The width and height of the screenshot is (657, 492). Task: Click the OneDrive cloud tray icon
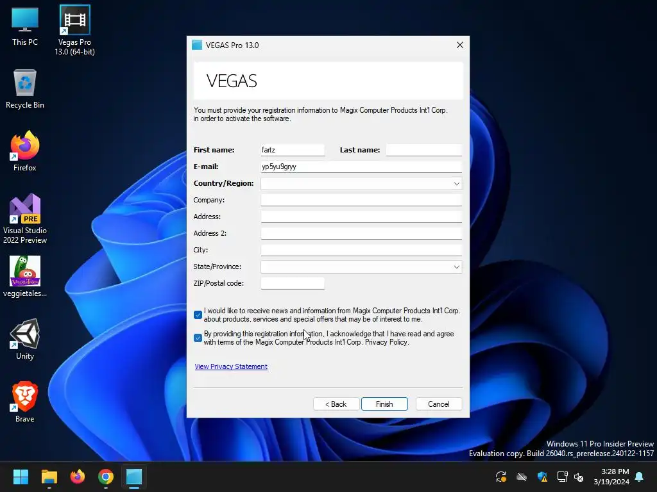521,477
